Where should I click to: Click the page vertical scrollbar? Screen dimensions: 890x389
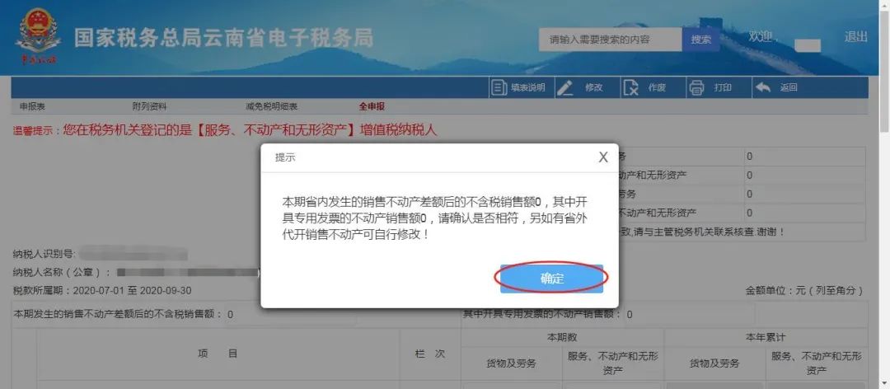pyautogui.click(x=884, y=194)
